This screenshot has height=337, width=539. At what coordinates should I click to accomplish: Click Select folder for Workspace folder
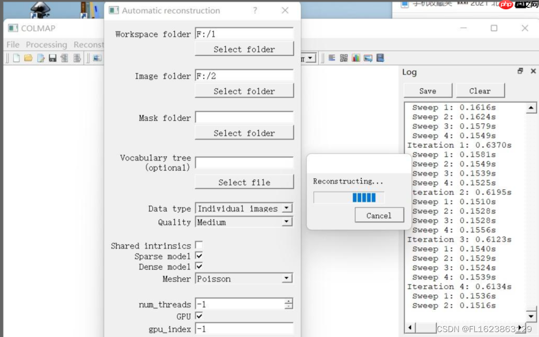point(245,49)
